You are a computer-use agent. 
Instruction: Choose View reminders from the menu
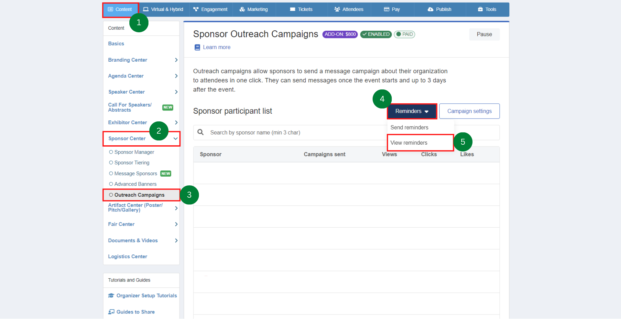point(409,143)
